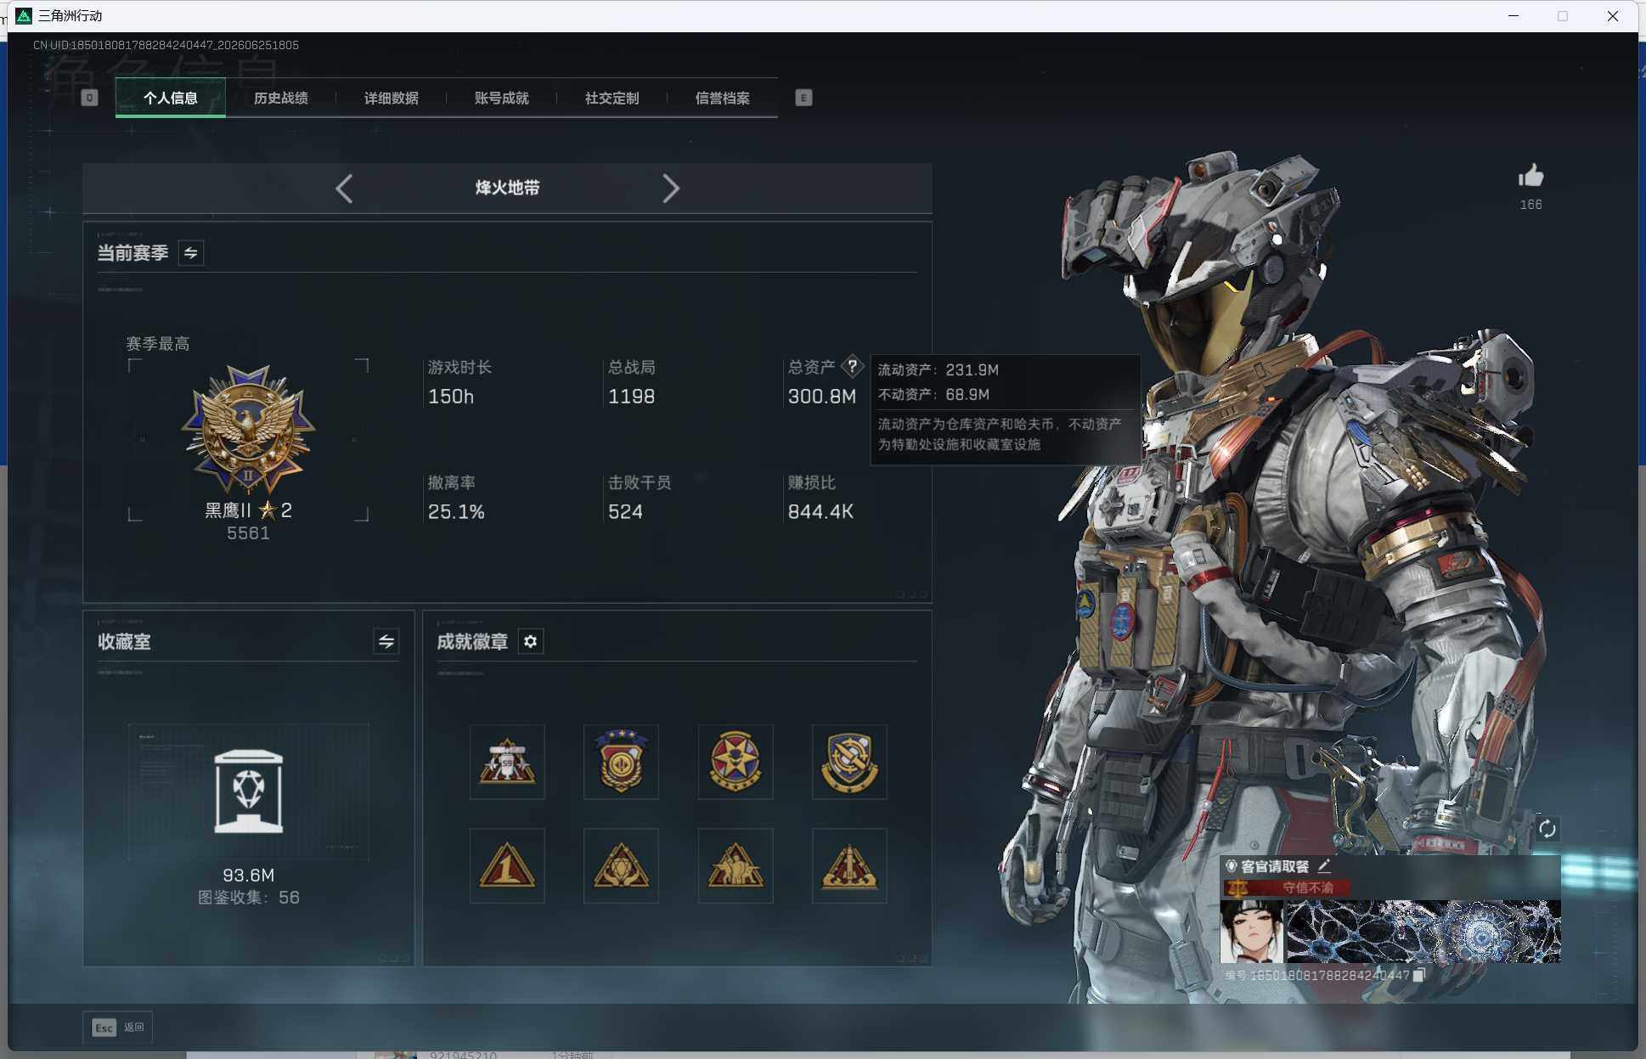
Task: Select the rocket triangle badge in first row
Action: coord(507,762)
